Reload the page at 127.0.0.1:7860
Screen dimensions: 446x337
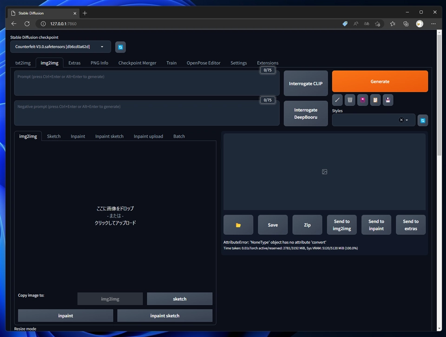click(27, 24)
